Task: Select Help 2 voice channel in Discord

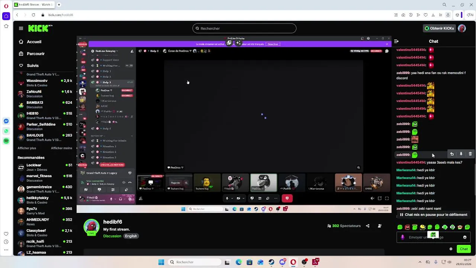Action: [107, 77]
